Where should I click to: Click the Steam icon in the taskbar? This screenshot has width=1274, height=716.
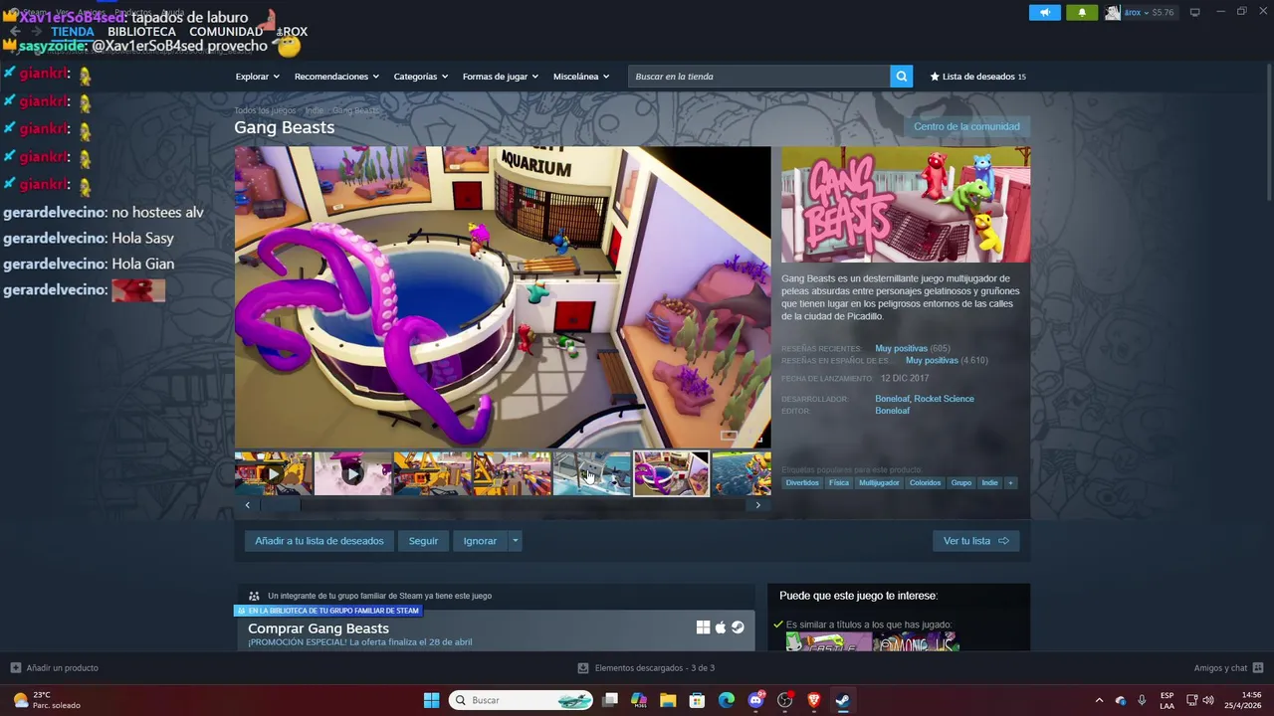tap(842, 700)
